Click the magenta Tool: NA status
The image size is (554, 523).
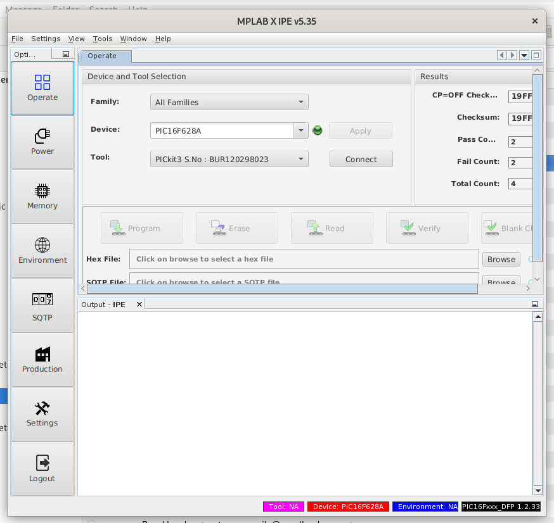[283, 507]
